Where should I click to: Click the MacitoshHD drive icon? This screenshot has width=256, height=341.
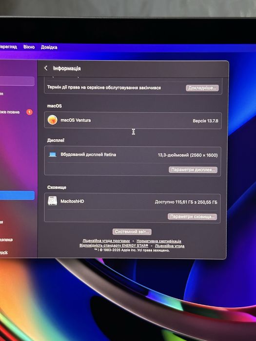point(53,201)
